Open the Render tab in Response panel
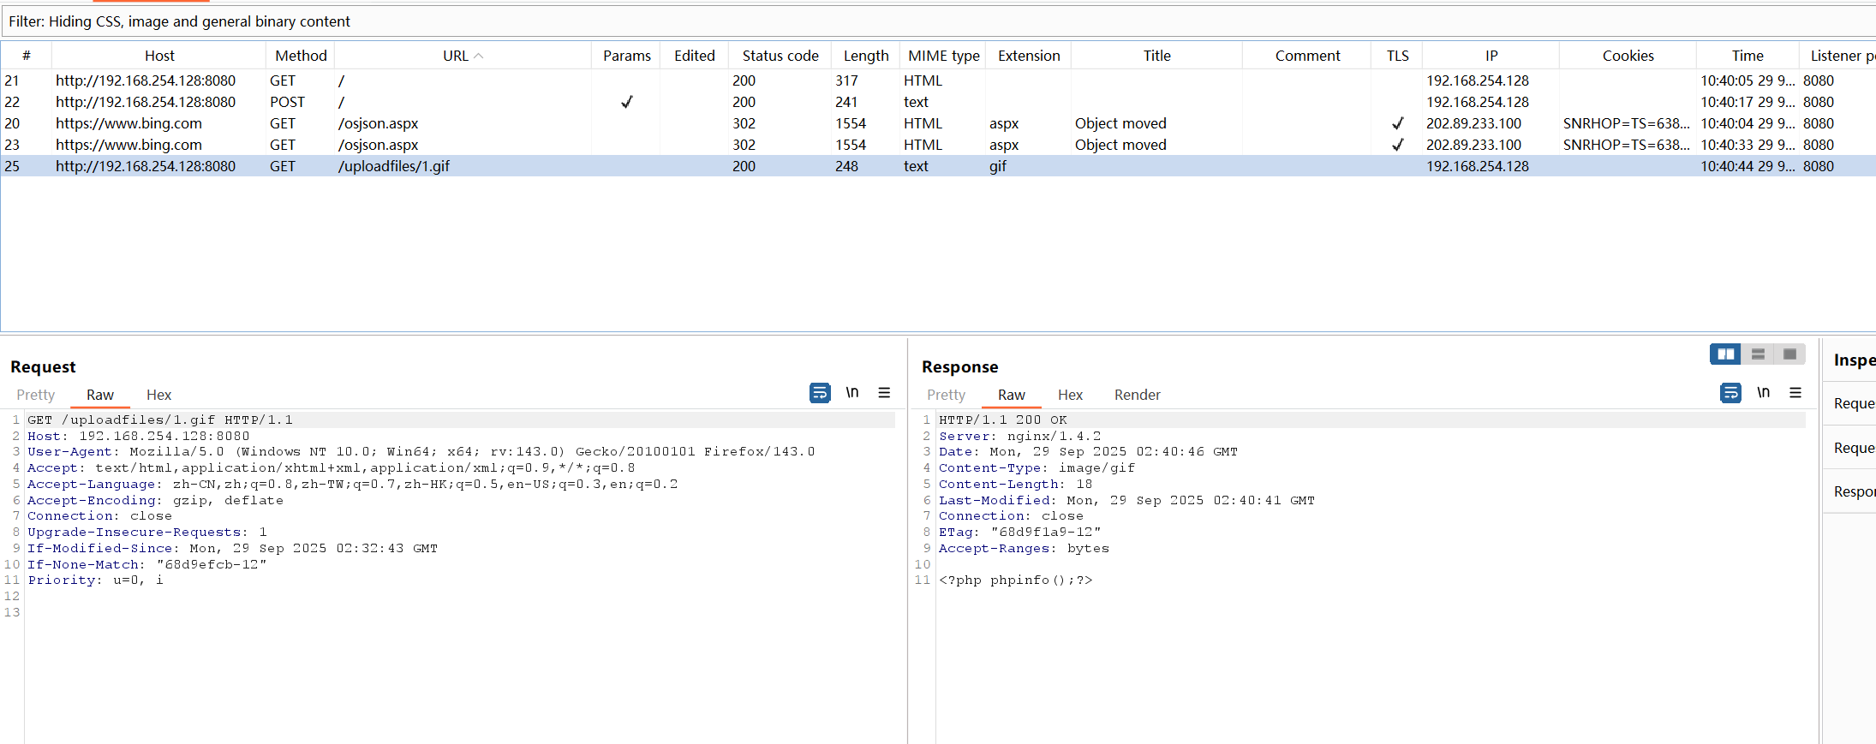 point(1138,395)
